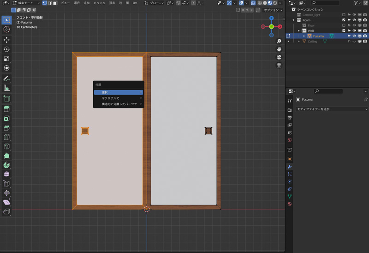Select the Rotate tool in the toolbar

[6, 49]
